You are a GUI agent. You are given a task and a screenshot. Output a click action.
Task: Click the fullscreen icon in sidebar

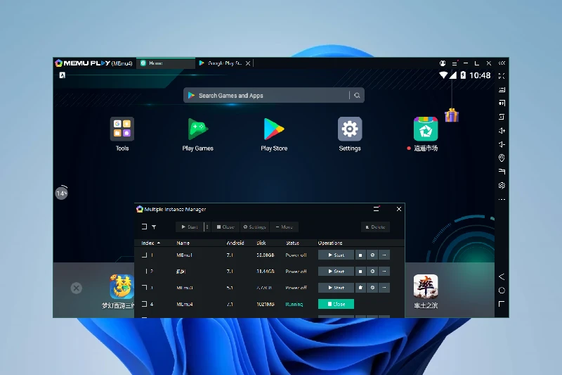tap(502, 76)
